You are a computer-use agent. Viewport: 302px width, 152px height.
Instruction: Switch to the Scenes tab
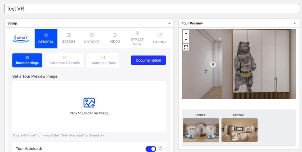click(69, 39)
